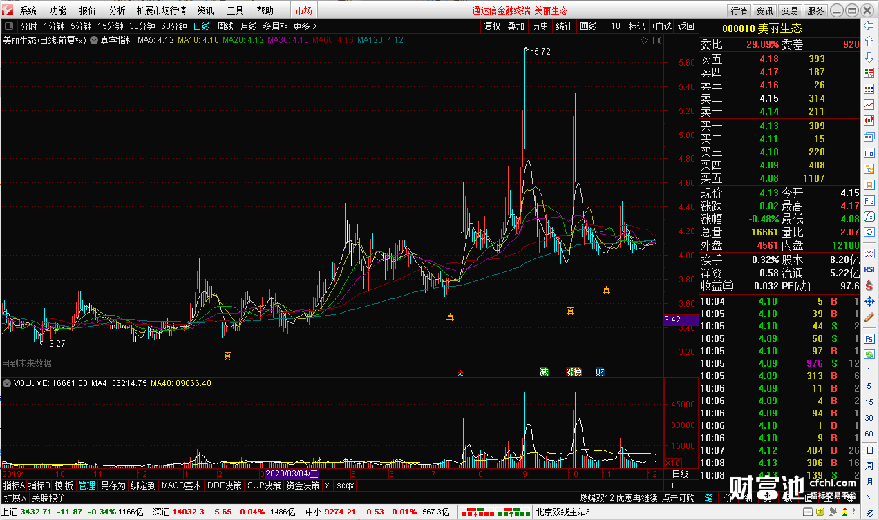Open the 帮助 menu
The width and height of the screenshot is (879, 520).
265,10
